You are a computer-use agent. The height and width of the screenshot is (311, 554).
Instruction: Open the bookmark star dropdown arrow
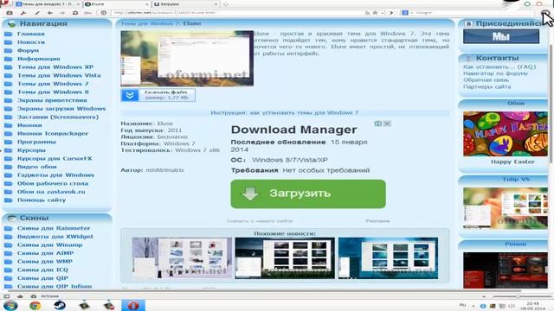coord(382,13)
